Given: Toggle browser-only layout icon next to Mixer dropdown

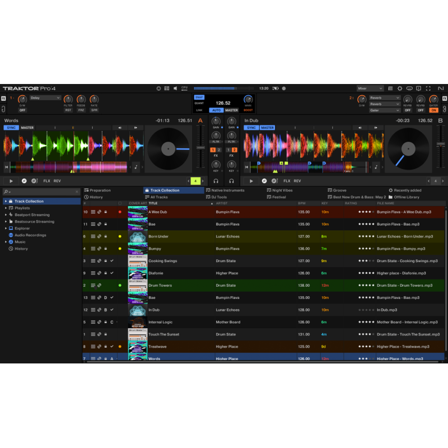Looking at the screenshot, I should coord(390,88).
